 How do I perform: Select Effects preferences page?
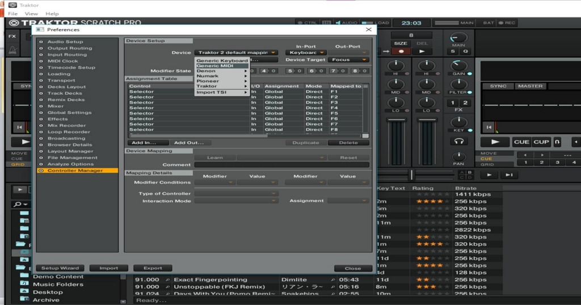pos(57,119)
